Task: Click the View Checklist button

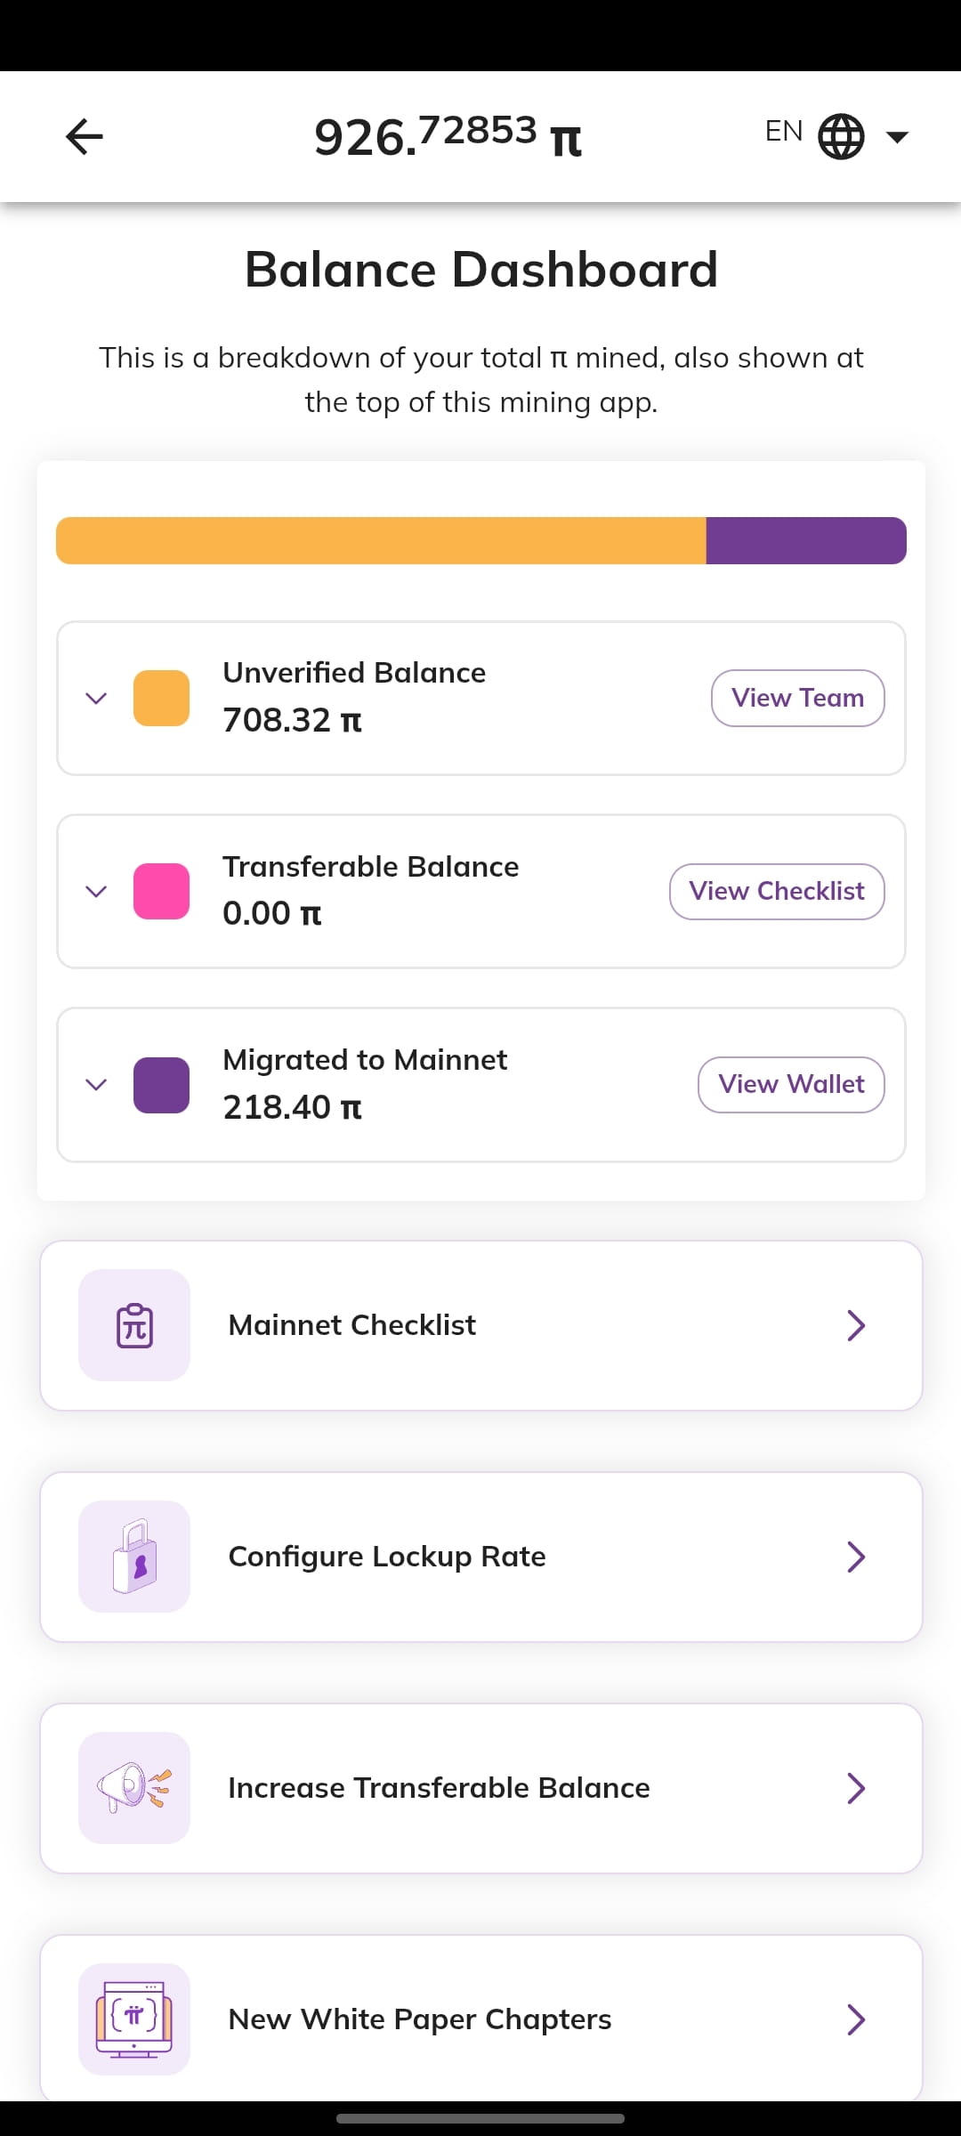Action: [x=777, y=891]
